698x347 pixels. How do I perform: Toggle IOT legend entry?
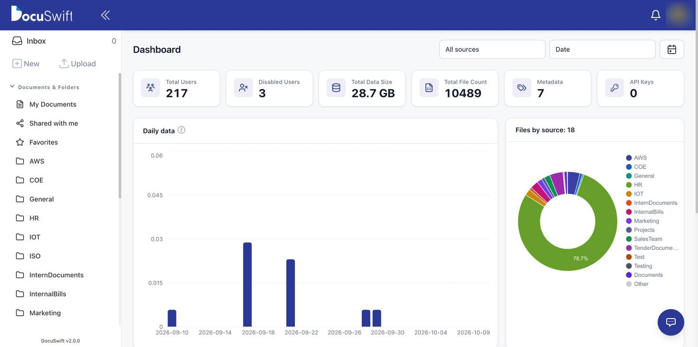pos(635,194)
